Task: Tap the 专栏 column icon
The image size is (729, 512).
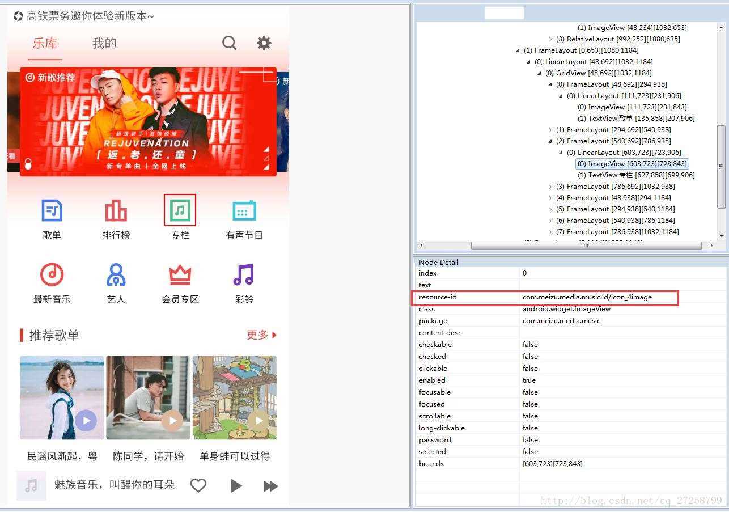Action: coord(180,210)
